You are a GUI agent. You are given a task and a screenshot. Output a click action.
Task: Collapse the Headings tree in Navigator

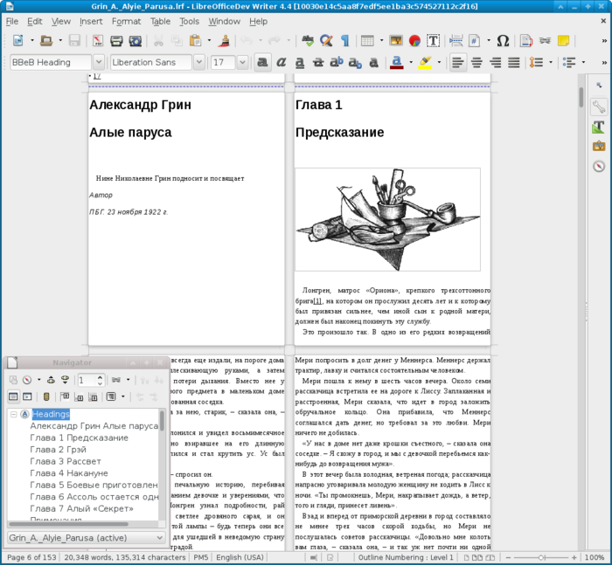[x=14, y=414]
